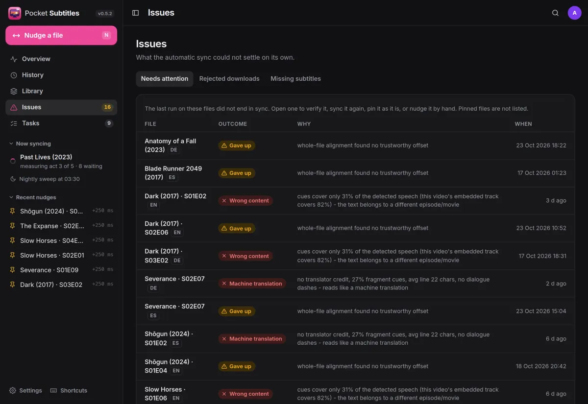The height and width of the screenshot is (404, 588).
Task: Click Wrong content badge for Dark S01E02
Action: pyautogui.click(x=245, y=201)
